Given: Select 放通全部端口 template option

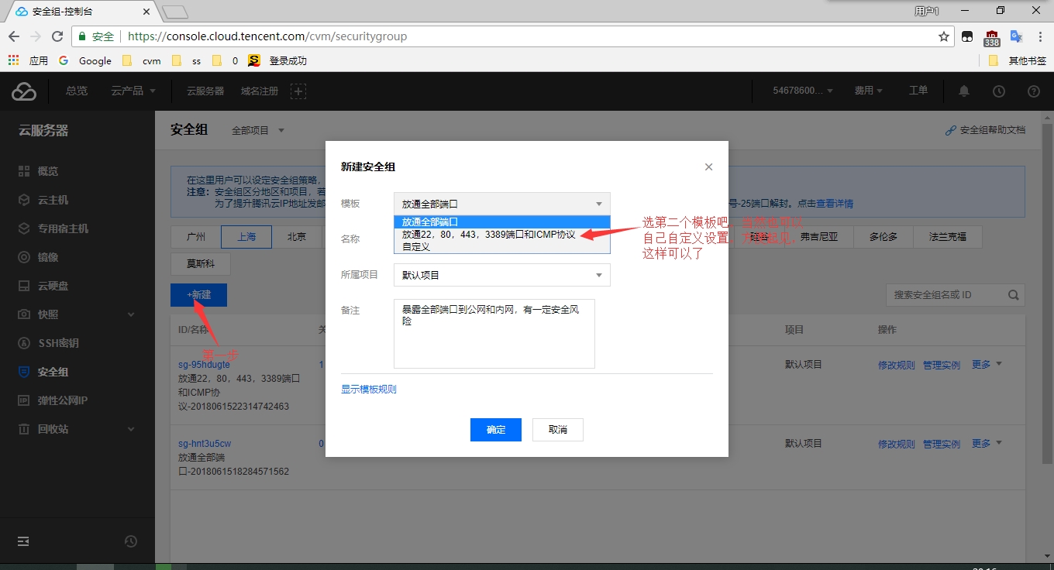Looking at the screenshot, I should (502, 221).
